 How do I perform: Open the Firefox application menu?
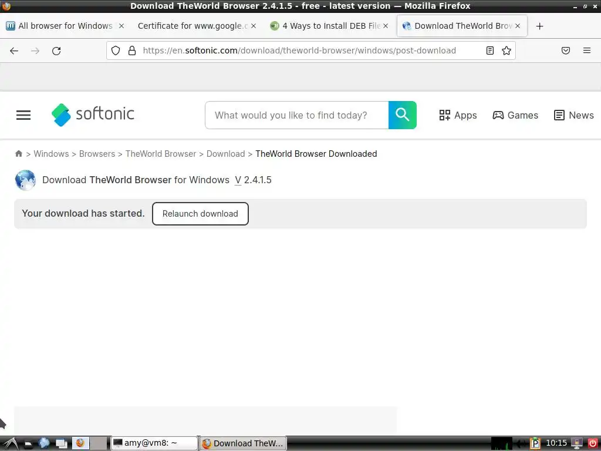(587, 51)
